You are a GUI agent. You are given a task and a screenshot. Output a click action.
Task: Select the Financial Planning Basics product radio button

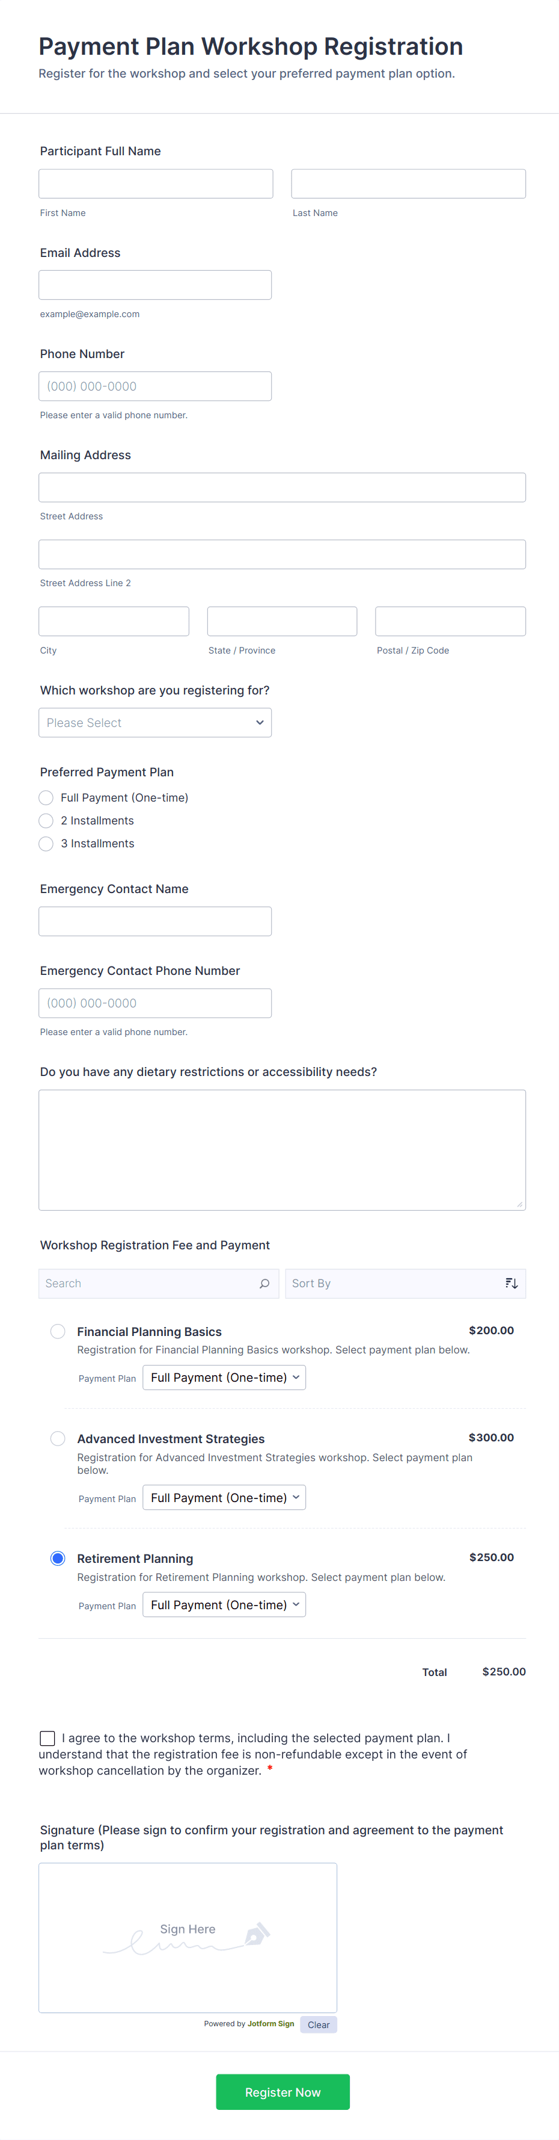[x=57, y=1331]
